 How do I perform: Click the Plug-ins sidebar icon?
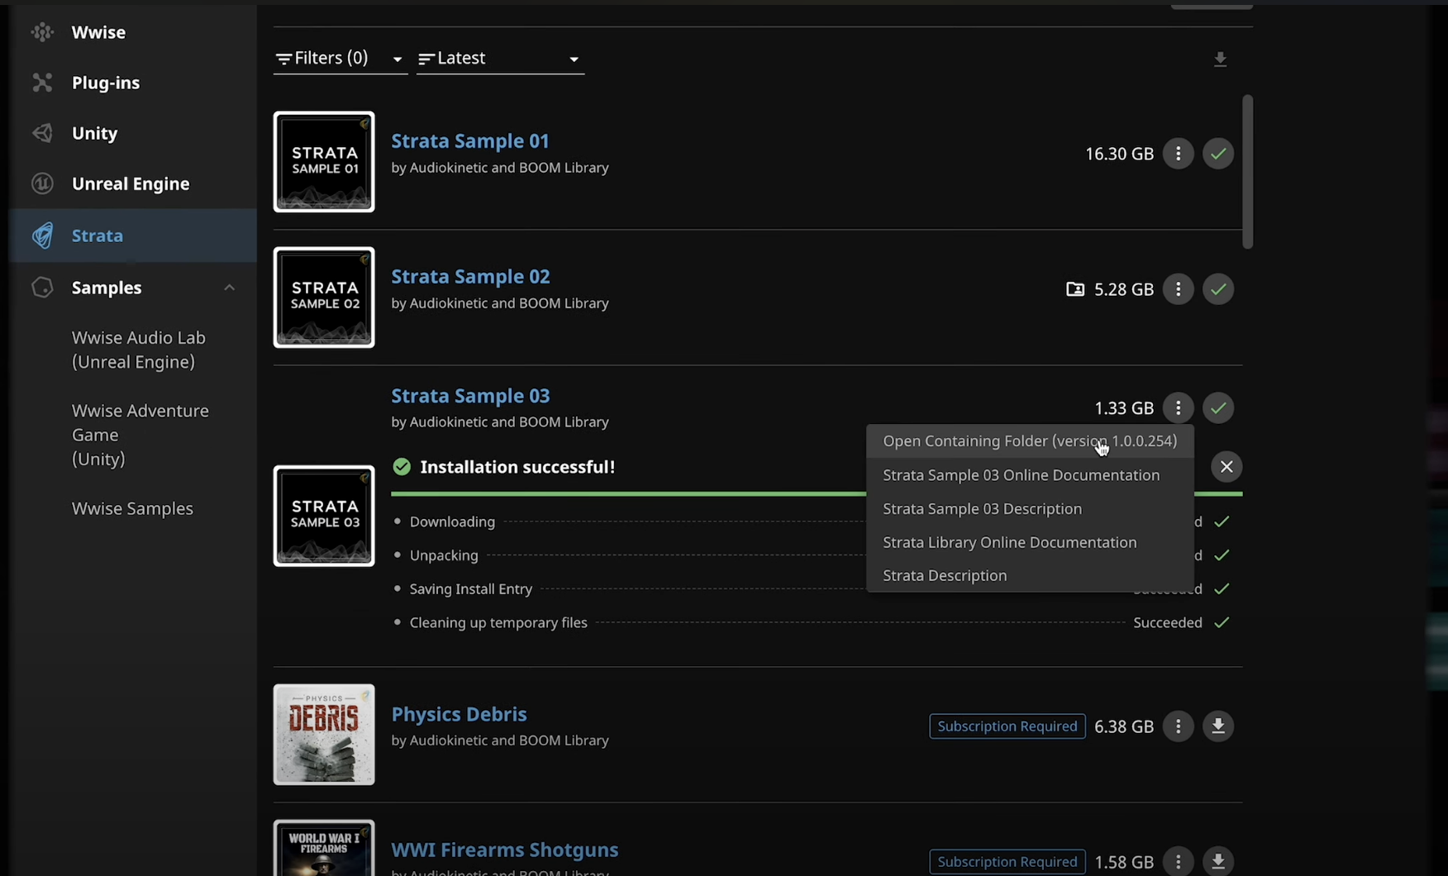click(42, 83)
